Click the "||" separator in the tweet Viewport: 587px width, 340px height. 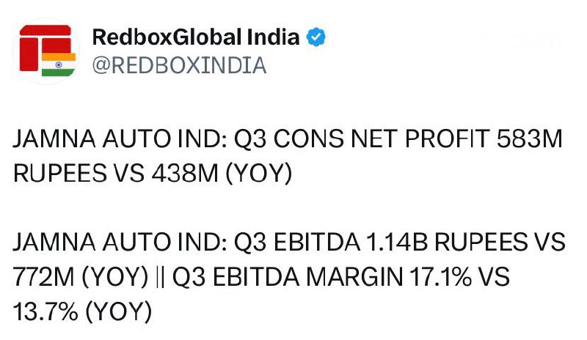160,278
